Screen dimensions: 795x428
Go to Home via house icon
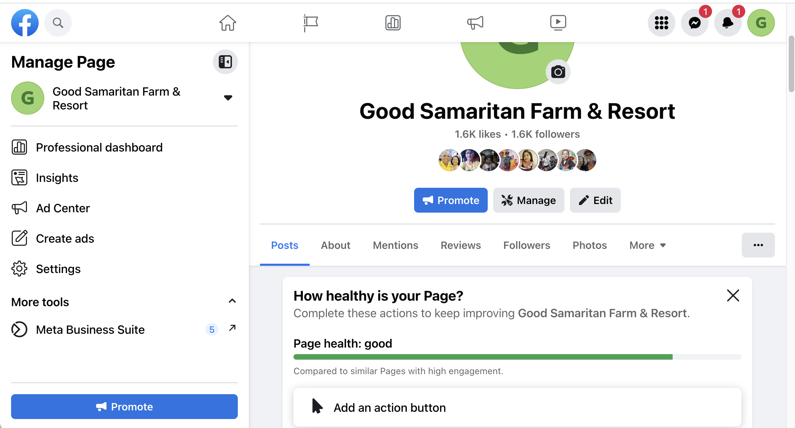pyautogui.click(x=228, y=23)
